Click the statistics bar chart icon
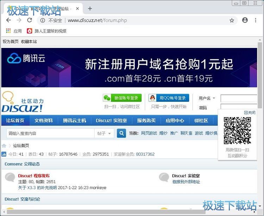The height and width of the screenshot is (216, 264). click(4, 154)
